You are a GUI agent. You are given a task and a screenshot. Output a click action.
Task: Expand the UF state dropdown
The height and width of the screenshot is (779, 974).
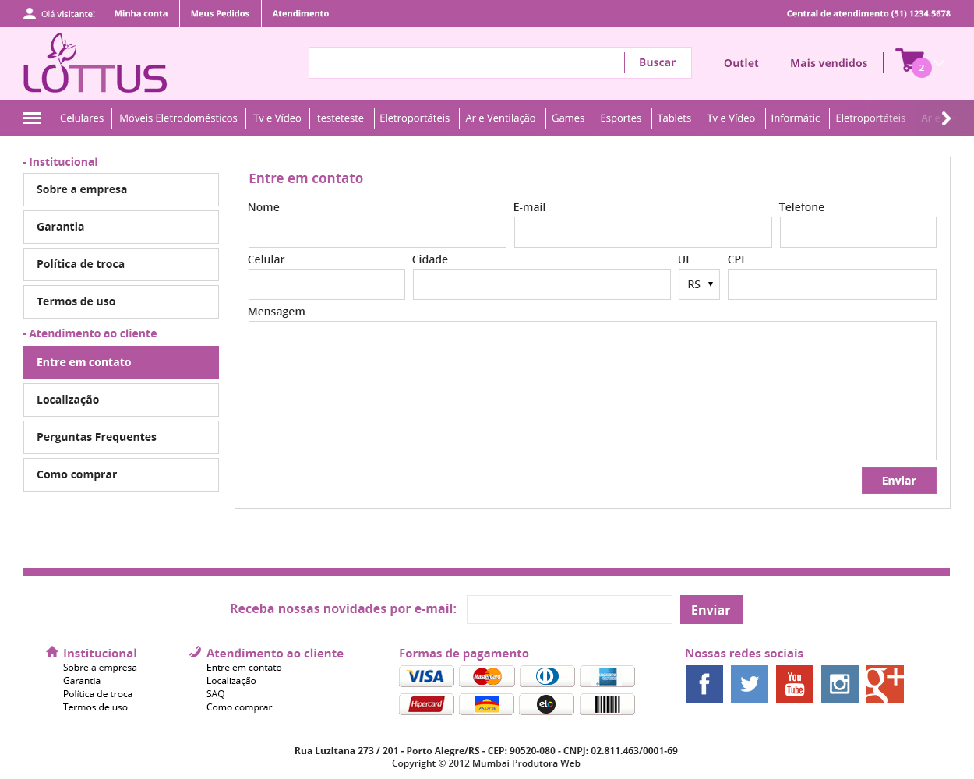[x=699, y=284]
